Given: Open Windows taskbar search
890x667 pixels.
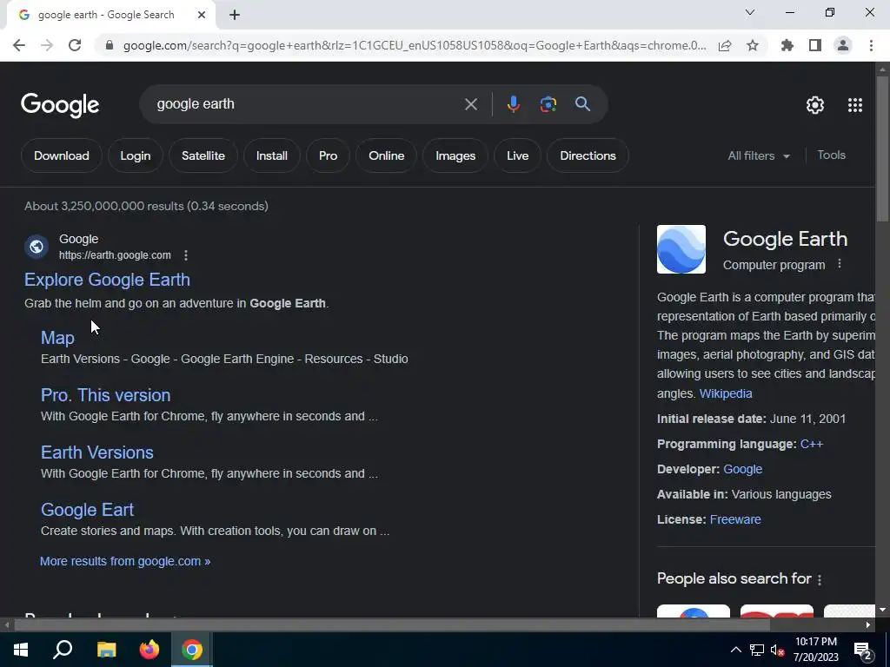Looking at the screenshot, I should [x=63, y=650].
